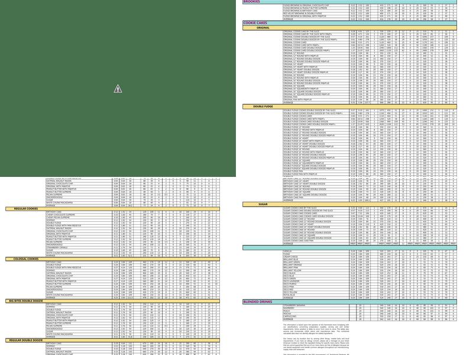The height and width of the screenshot is (355, 473).
Task: Click the COLOSSAL COOKIES section header
Action: click(26, 259)
